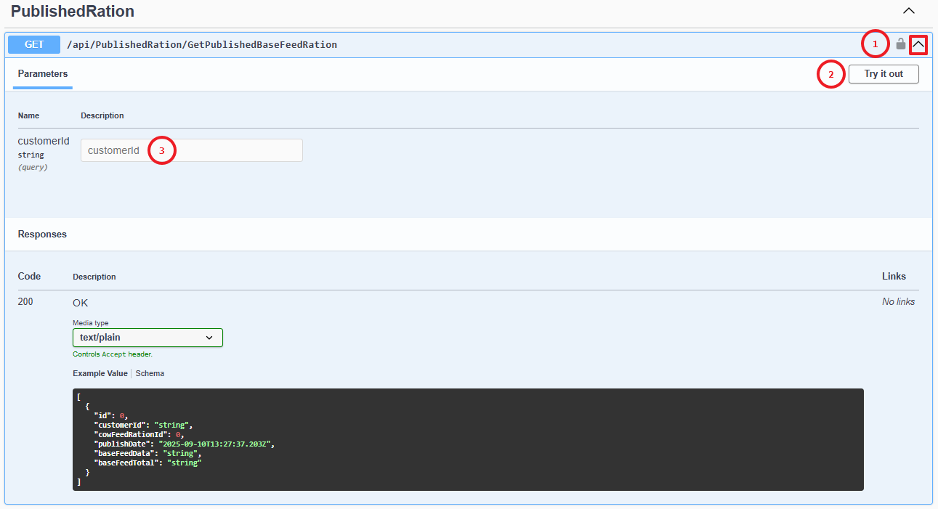Click the publishDate line in example JSON
The image size is (938, 509).
click(x=185, y=444)
